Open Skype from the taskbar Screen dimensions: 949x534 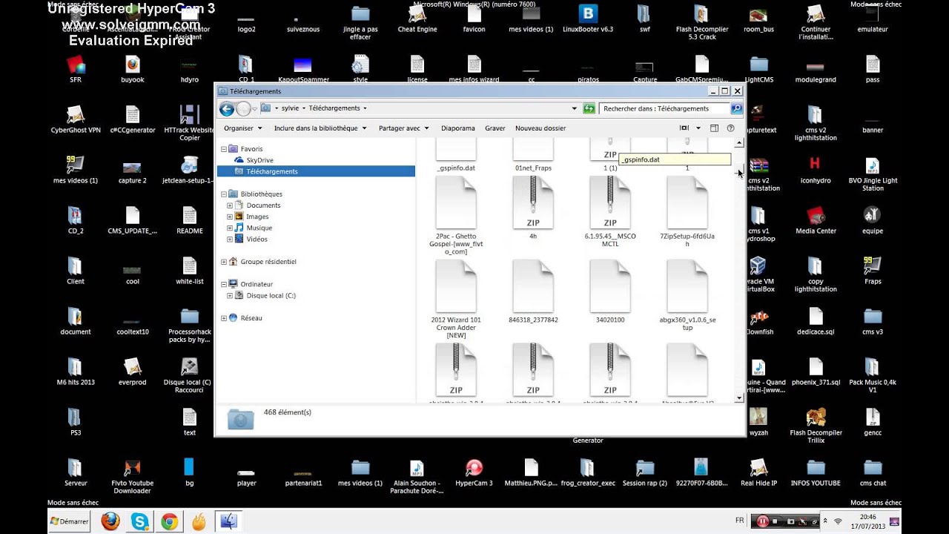pos(139,521)
